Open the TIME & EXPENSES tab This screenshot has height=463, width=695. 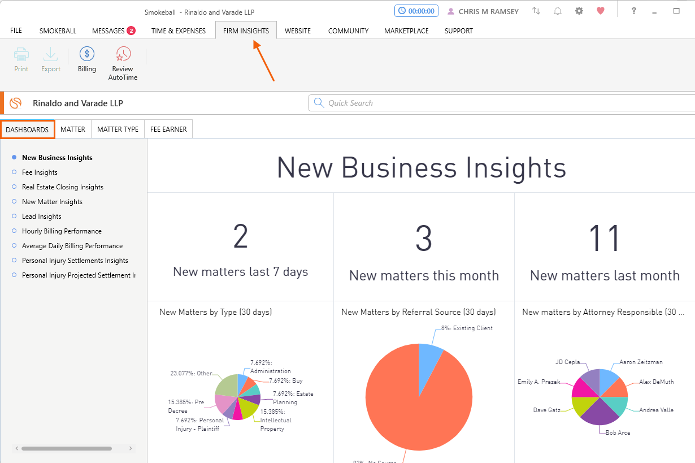point(179,31)
